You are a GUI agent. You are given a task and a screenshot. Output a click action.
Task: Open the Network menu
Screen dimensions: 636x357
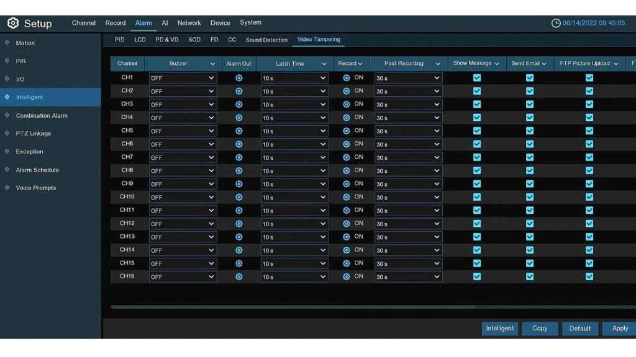(189, 23)
